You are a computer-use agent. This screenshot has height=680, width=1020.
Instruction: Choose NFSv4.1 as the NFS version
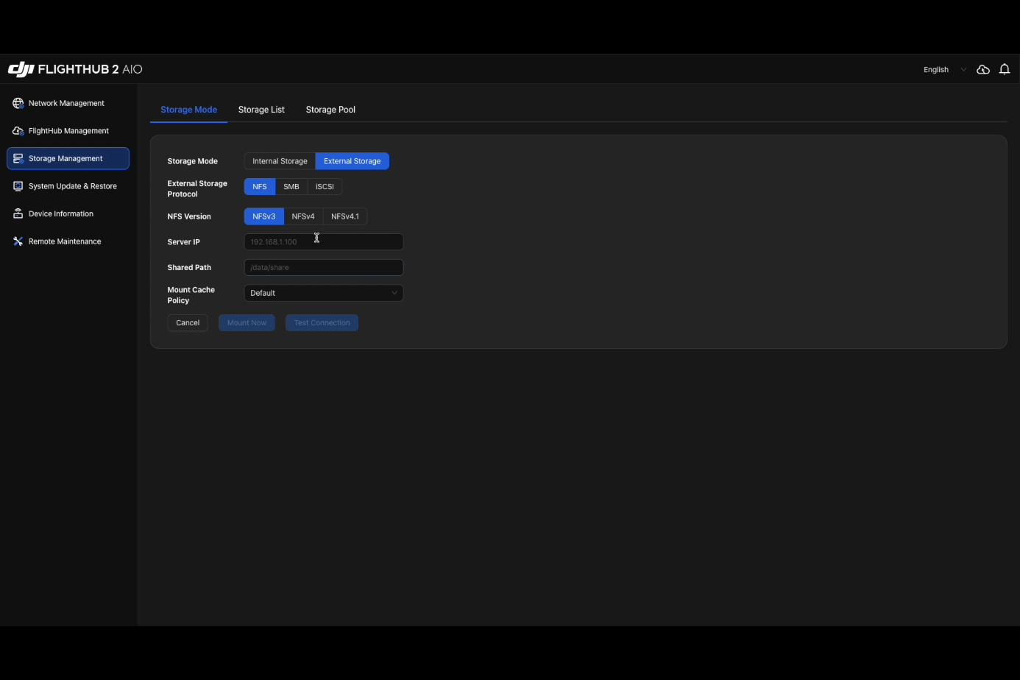point(344,216)
